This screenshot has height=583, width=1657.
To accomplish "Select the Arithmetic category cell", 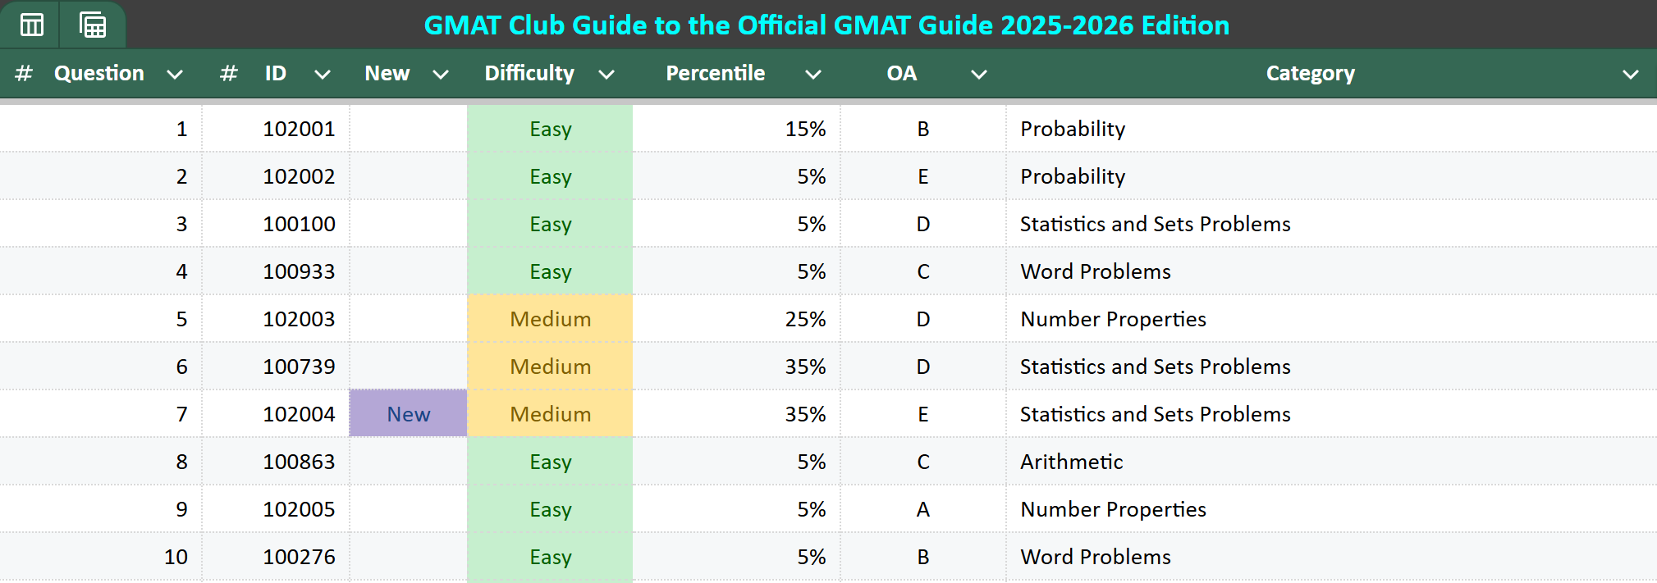I will [1071, 462].
